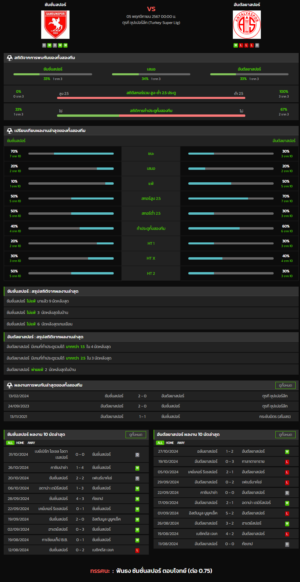This screenshot has width=300, height=582.
Task: Click the อันตัลยาสปอร์ พ่ายแพ้ 2 นัดหลังสุดในบ้าน line
Action: click(x=151, y=370)
